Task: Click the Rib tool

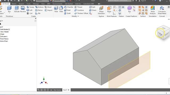Action: click(x=38, y=13)
